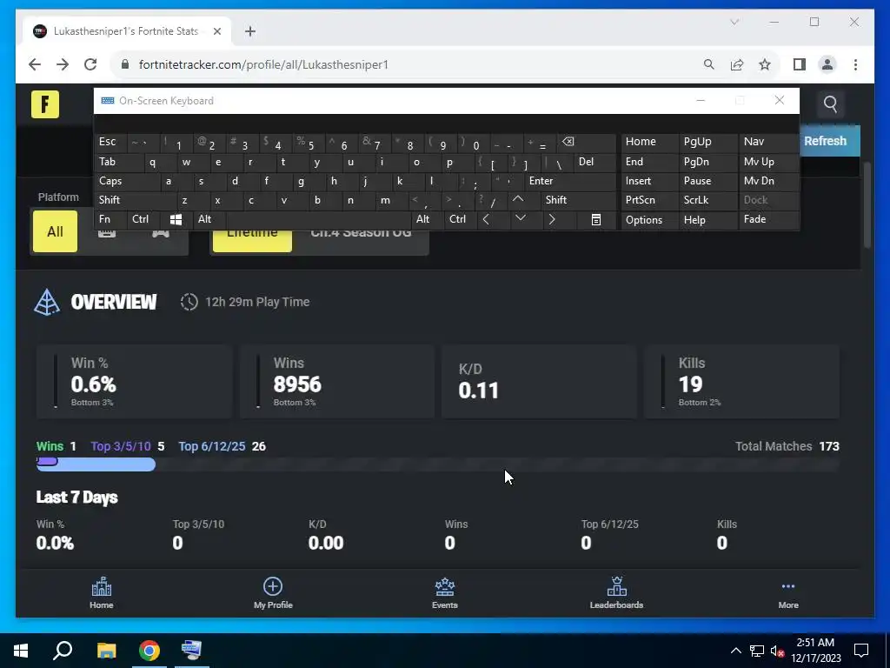Toggle ScrLk key on on-screen keyboard
Image resolution: width=890 pixels, height=668 pixels.
coord(708,201)
